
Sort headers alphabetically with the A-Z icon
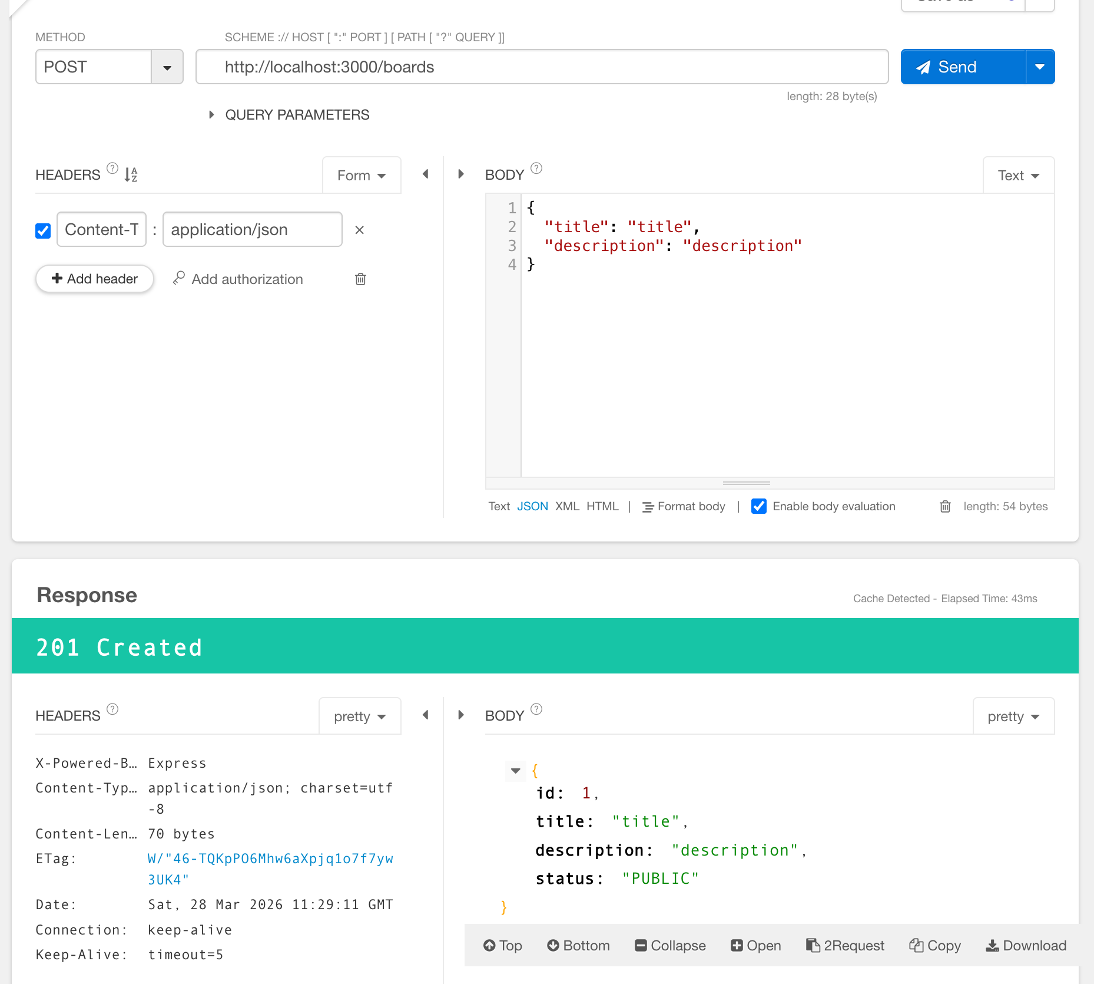point(131,174)
